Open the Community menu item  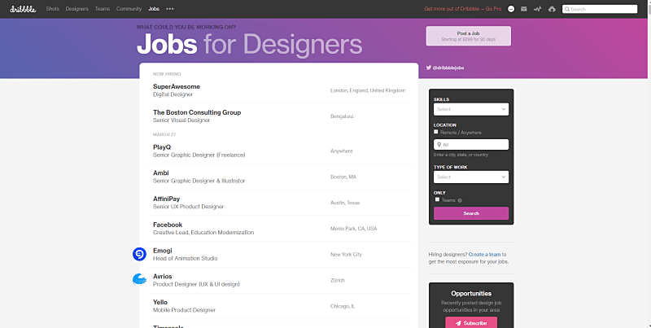129,9
